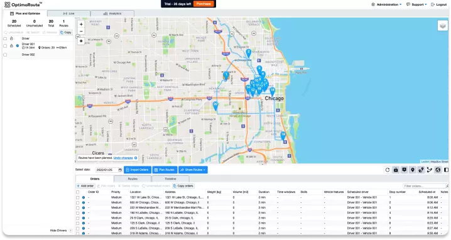Screen dimensions: 451x240
Task: Select the Timeline tab
Action: pos(170,178)
